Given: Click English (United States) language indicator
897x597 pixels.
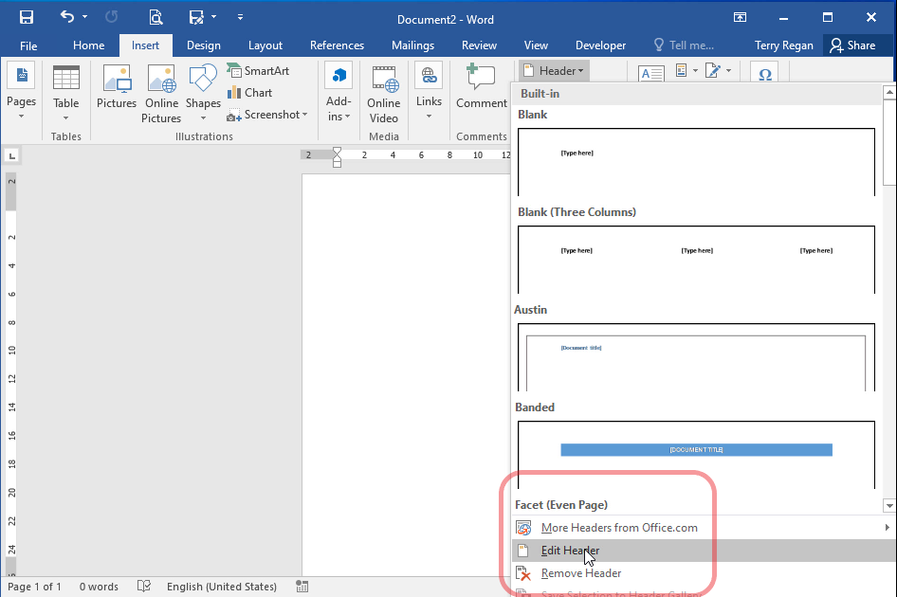Looking at the screenshot, I should (221, 587).
